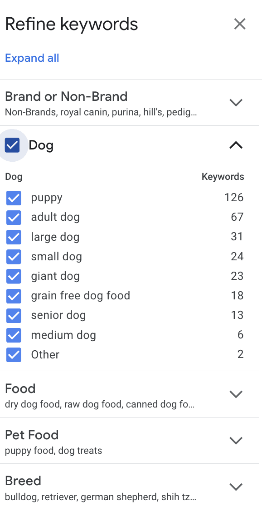Click the Keywords column header
This screenshot has height=517, width=262.
pyautogui.click(x=223, y=176)
